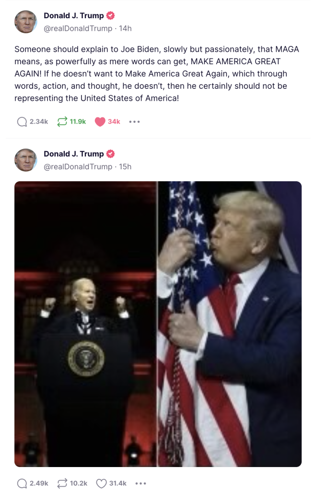
Task: Click the @realDonaldTrump handle on the second post
Action: pos(78,166)
